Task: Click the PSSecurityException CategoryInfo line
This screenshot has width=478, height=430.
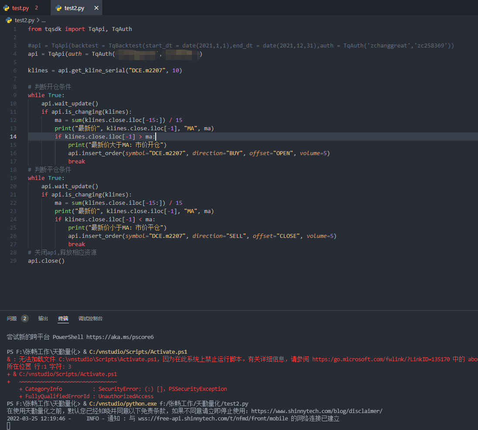Action: tap(123, 389)
